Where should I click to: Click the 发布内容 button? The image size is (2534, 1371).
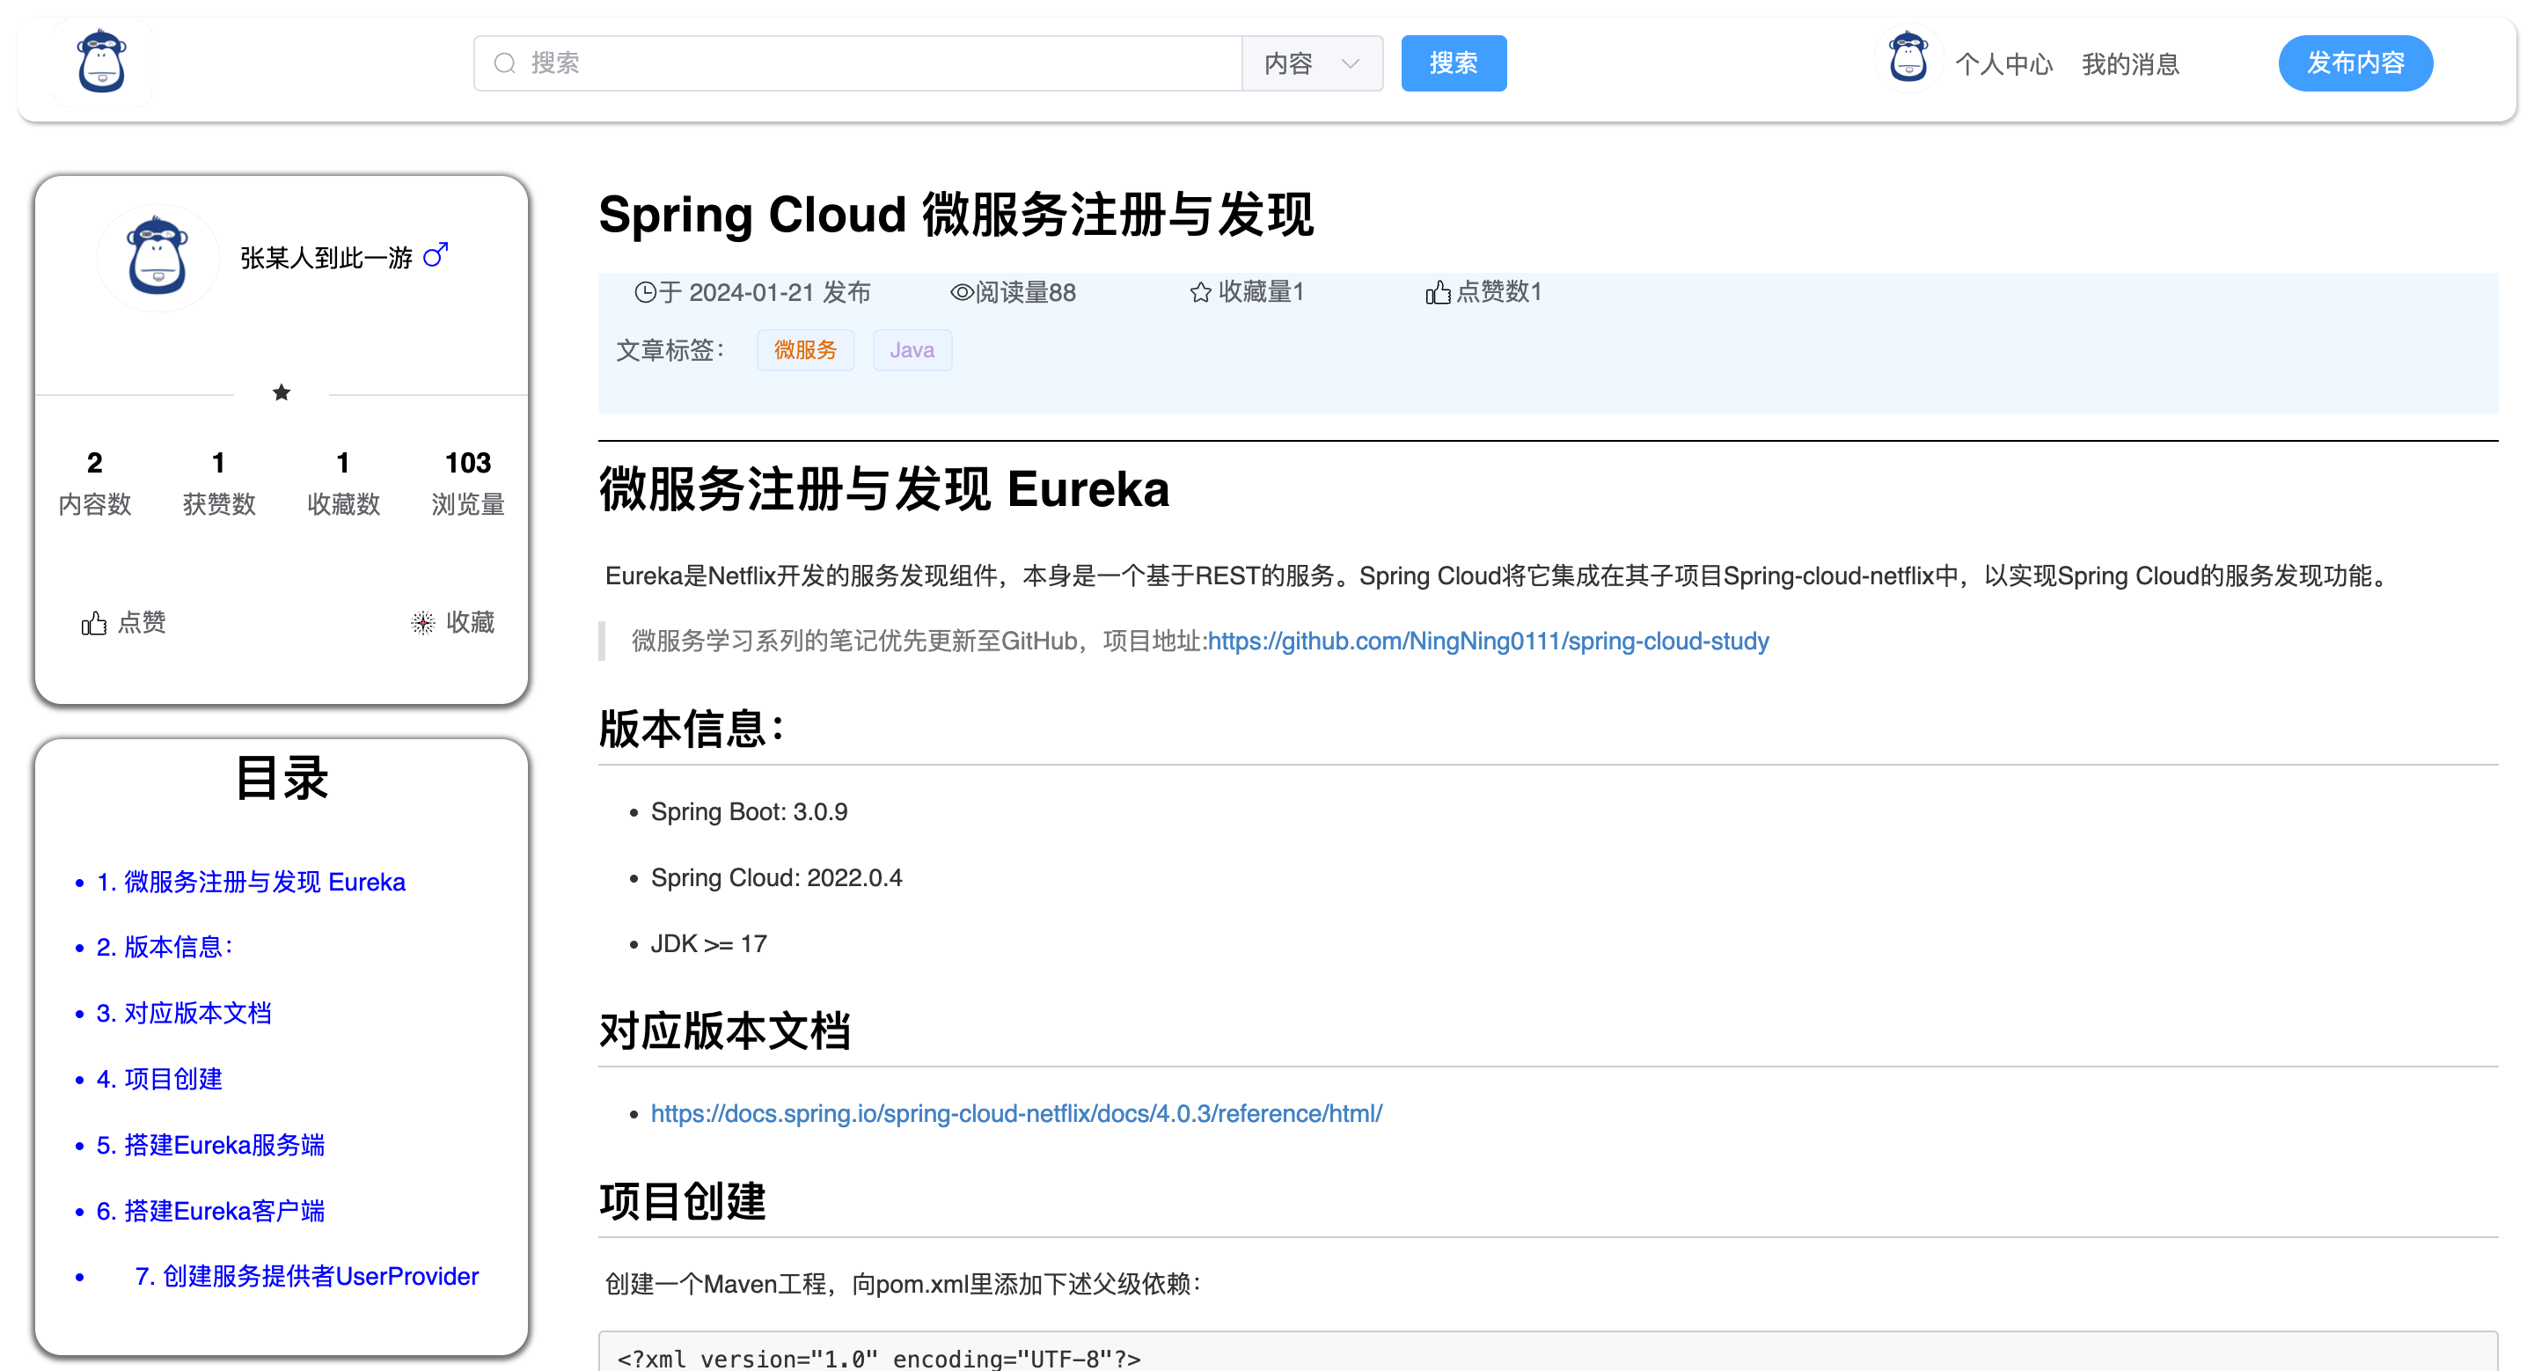coord(2355,64)
